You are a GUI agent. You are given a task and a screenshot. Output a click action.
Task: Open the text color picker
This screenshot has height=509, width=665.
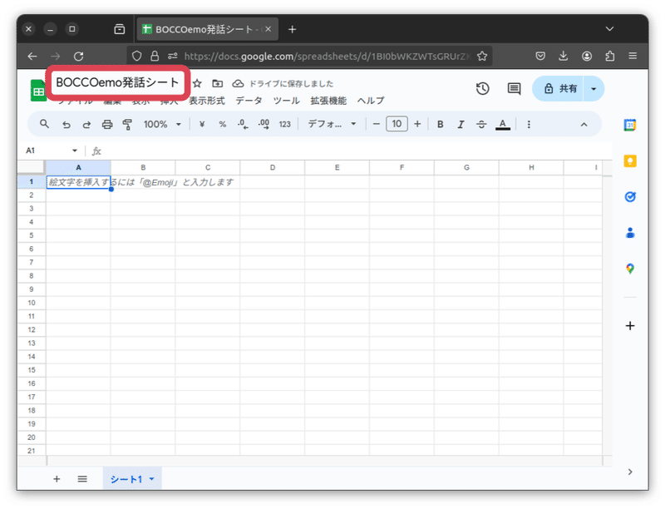[x=503, y=124]
